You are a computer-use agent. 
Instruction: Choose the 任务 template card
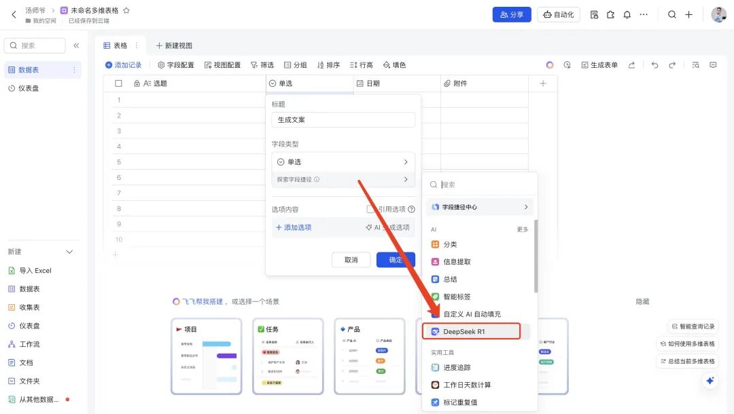(x=288, y=356)
